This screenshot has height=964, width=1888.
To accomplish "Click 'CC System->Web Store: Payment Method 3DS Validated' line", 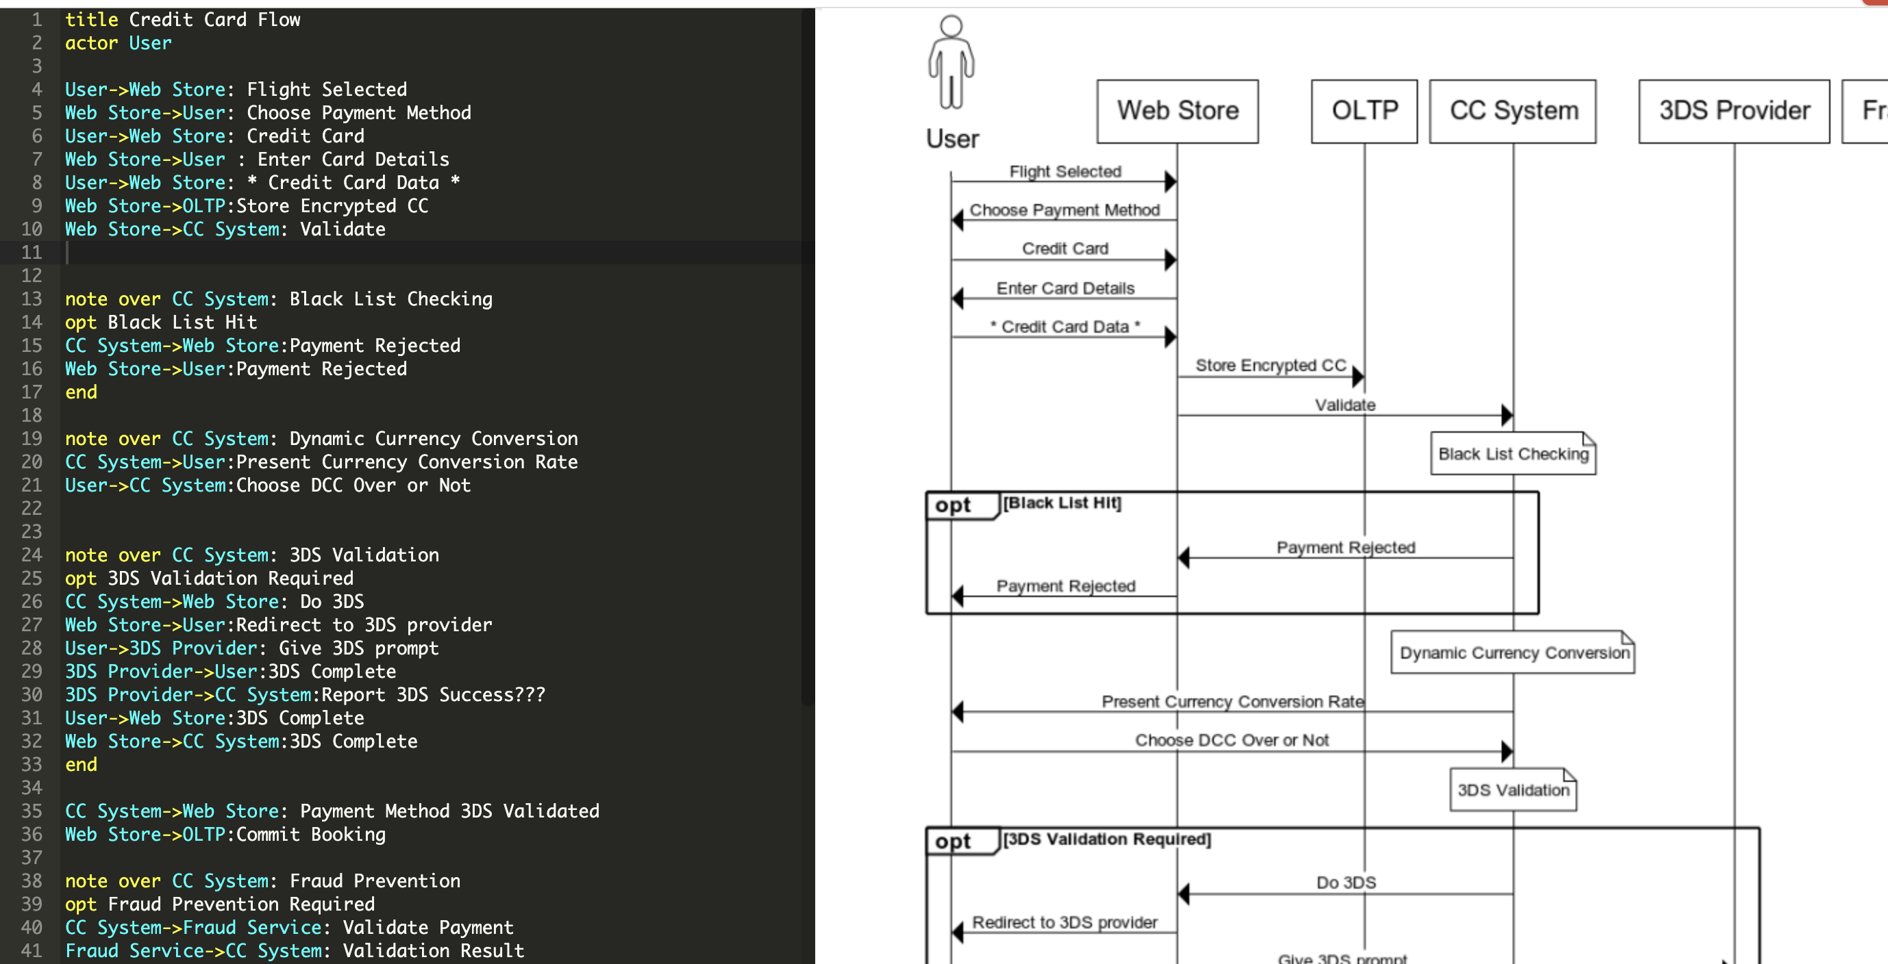I will tap(332, 811).
